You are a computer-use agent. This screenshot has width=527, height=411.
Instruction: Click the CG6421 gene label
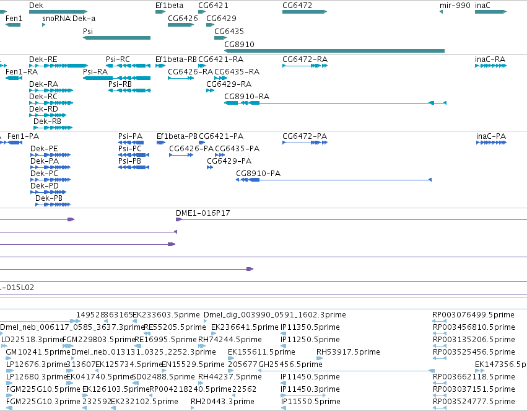coord(213,6)
